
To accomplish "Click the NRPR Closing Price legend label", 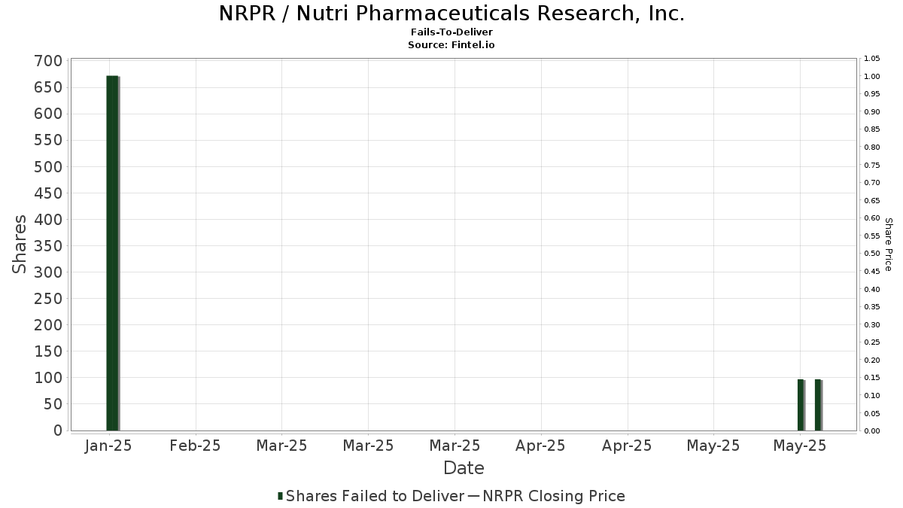I will coord(554,496).
